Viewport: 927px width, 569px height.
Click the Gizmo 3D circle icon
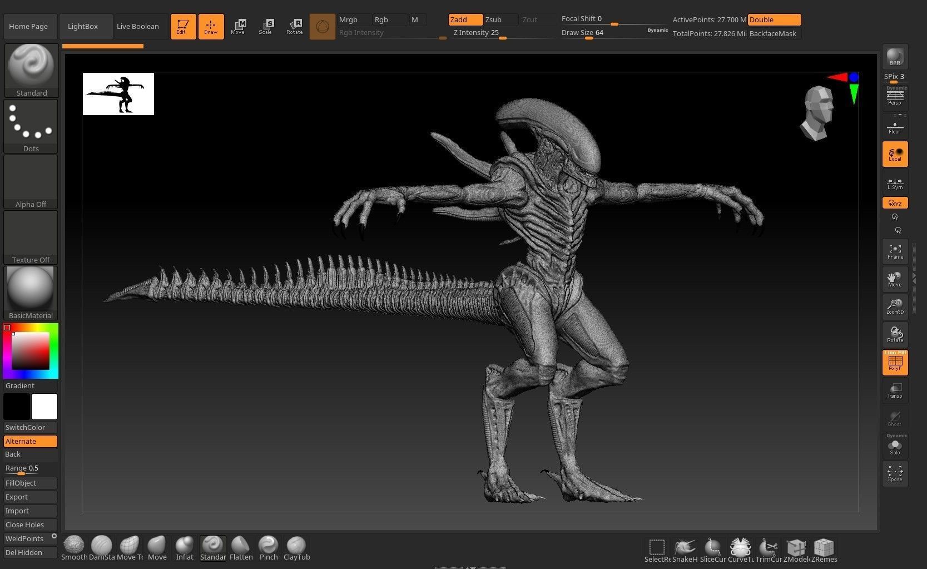322,26
